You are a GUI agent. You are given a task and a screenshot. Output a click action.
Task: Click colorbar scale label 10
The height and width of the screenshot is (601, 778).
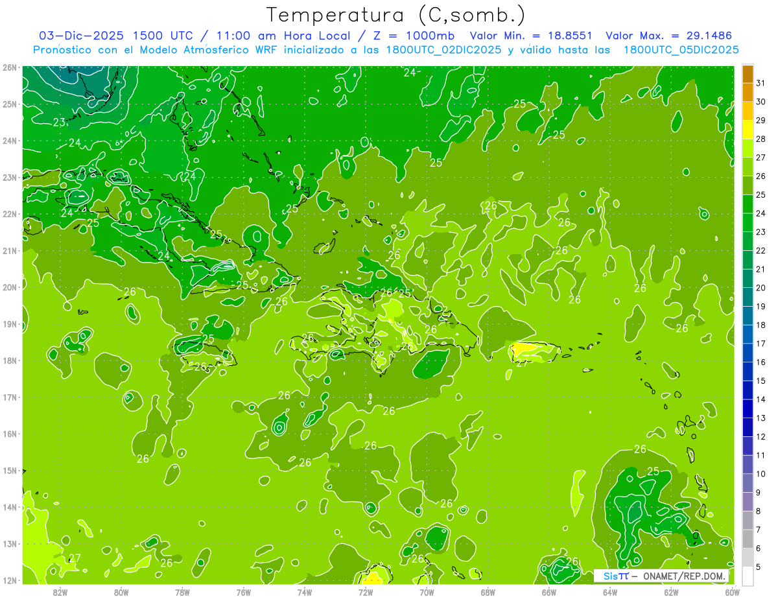[x=760, y=474]
